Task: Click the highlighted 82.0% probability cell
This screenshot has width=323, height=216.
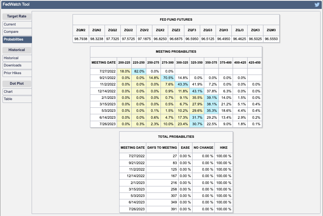Action: pos(139,71)
